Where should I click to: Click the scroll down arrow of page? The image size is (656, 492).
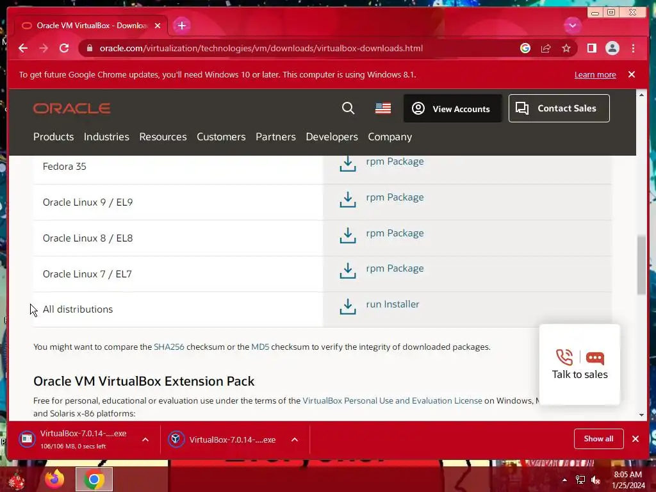pyautogui.click(x=641, y=415)
